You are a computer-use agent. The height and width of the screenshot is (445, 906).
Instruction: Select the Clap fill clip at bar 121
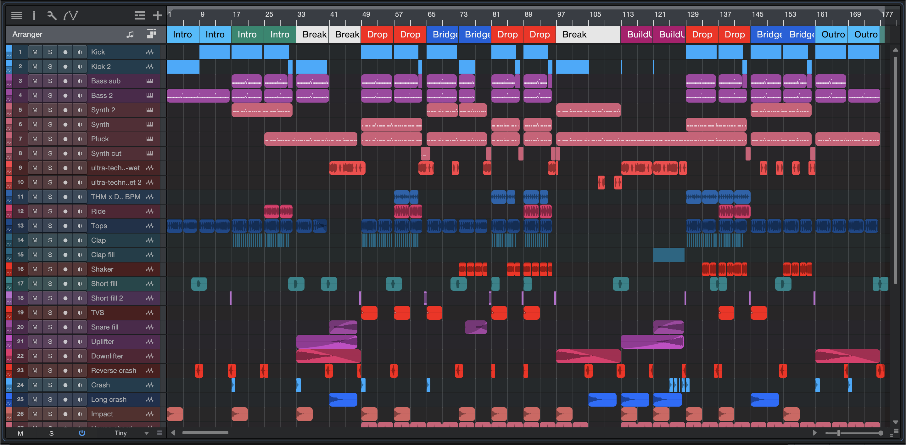(668, 255)
